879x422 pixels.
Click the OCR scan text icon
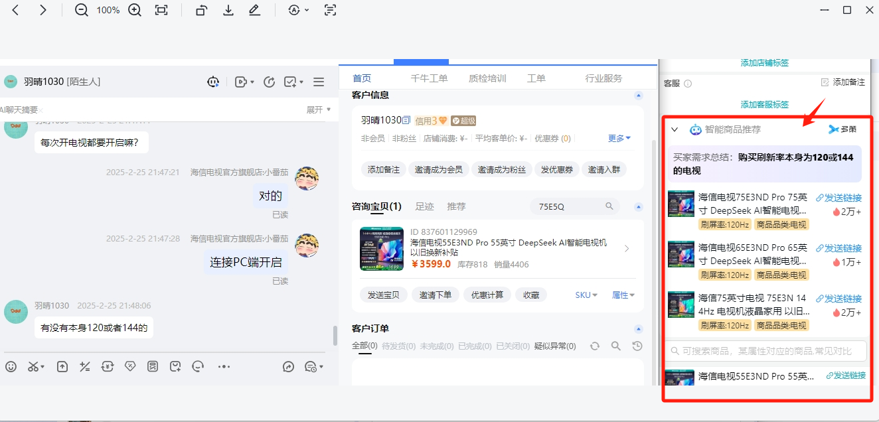330,10
